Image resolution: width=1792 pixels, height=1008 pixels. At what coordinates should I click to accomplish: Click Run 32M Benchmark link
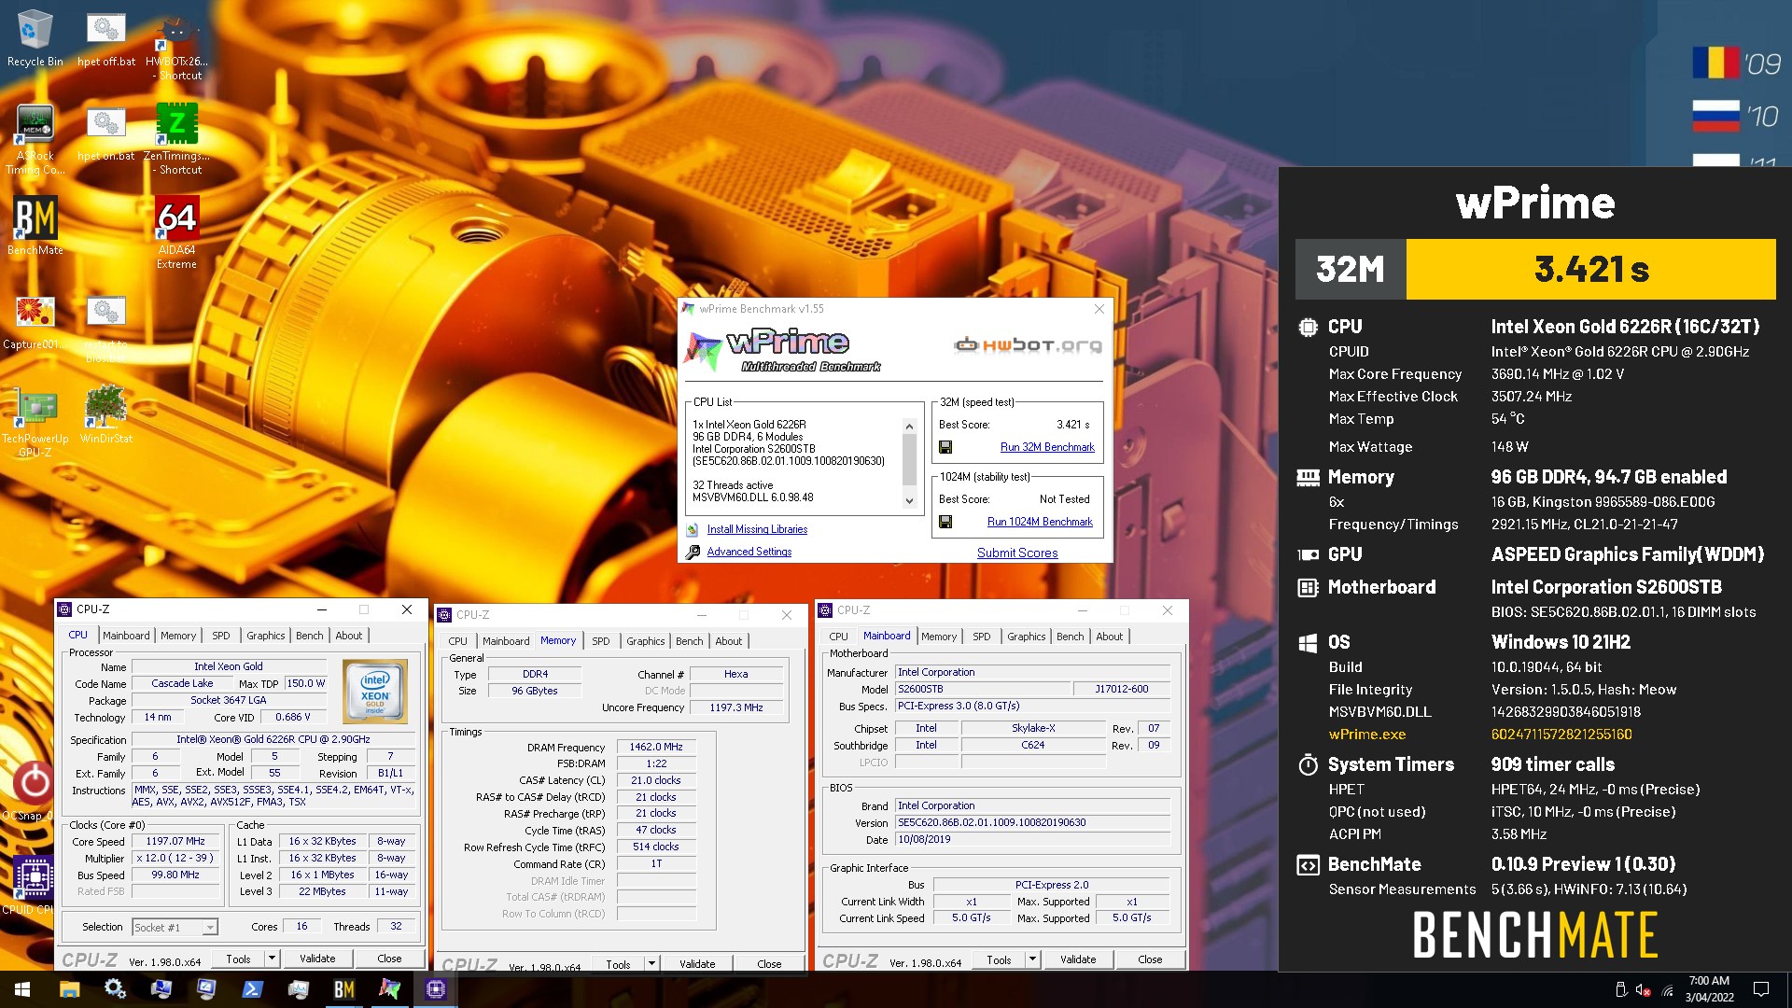pos(1047,447)
